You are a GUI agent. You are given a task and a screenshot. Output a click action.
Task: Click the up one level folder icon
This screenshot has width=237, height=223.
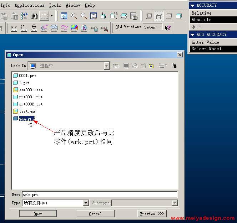116,66
